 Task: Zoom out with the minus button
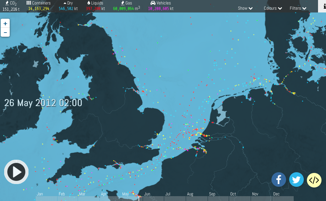(5, 33)
